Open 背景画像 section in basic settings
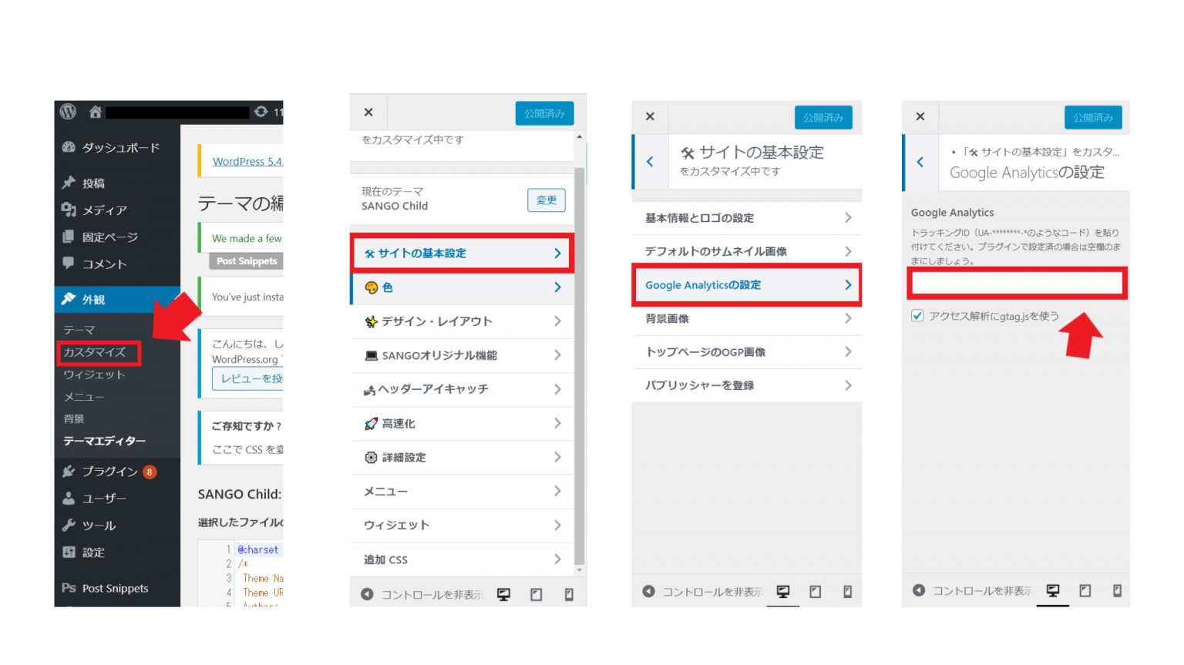The image size is (1184, 665). click(746, 318)
